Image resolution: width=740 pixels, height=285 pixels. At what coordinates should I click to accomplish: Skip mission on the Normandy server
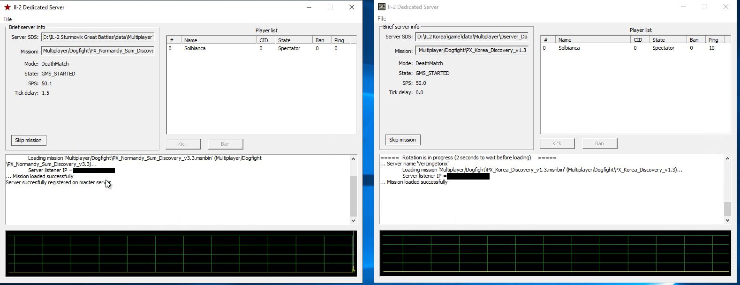pos(28,140)
